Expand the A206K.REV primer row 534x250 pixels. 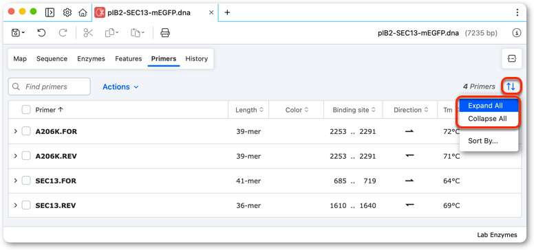tap(15, 156)
